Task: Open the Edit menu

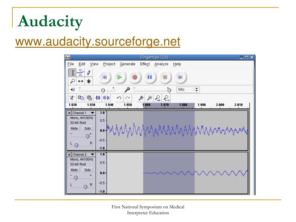Action: coord(82,64)
